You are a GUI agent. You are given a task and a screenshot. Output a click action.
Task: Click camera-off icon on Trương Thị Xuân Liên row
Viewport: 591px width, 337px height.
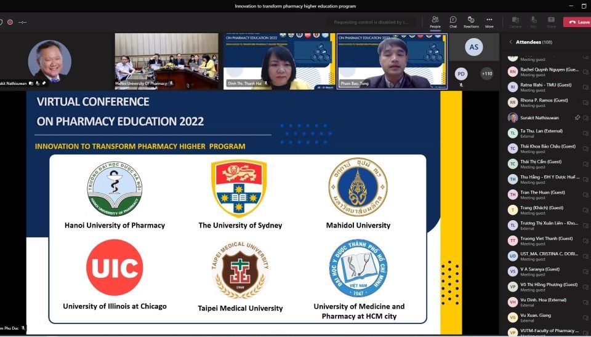coord(585,226)
